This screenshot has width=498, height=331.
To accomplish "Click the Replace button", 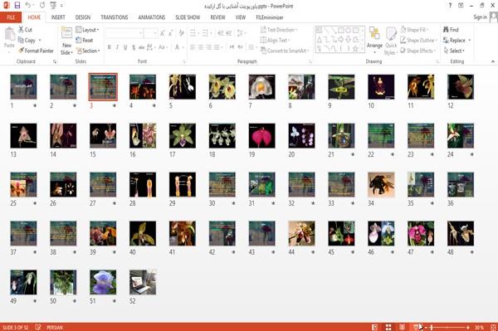I will pos(455,41).
